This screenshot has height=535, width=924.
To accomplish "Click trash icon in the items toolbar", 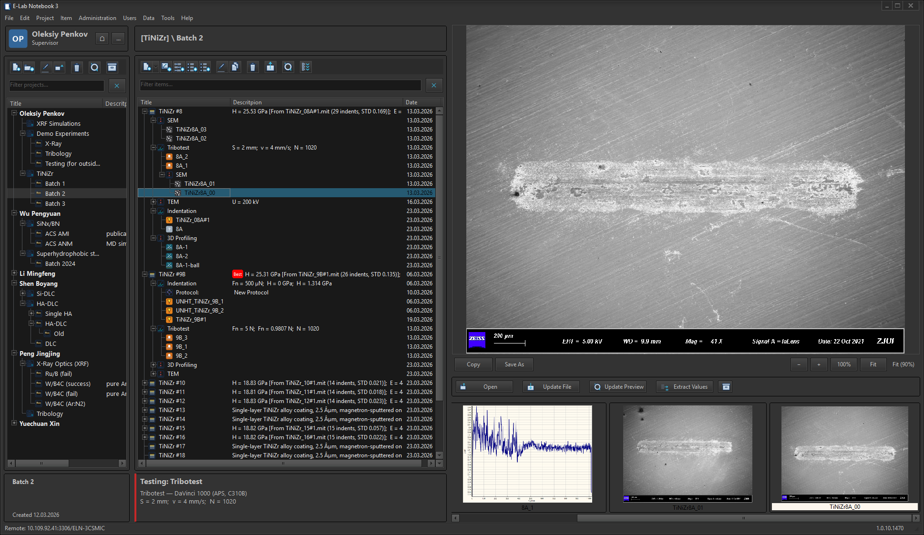I will click(x=253, y=67).
